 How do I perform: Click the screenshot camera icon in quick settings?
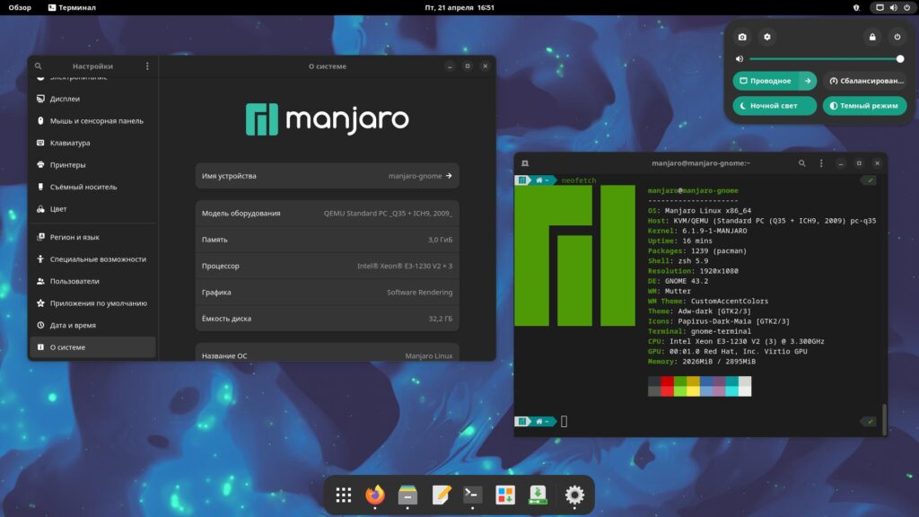pyautogui.click(x=742, y=37)
